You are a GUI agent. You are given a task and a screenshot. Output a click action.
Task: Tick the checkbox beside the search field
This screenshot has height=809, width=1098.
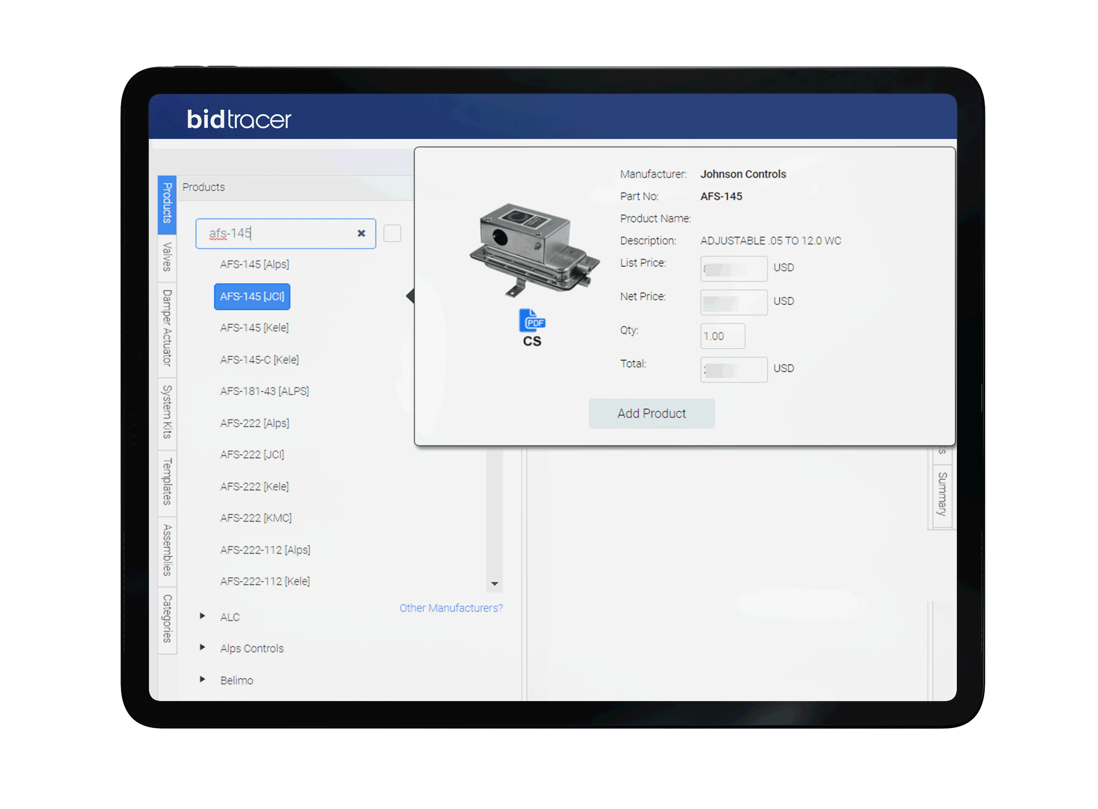tap(392, 233)
